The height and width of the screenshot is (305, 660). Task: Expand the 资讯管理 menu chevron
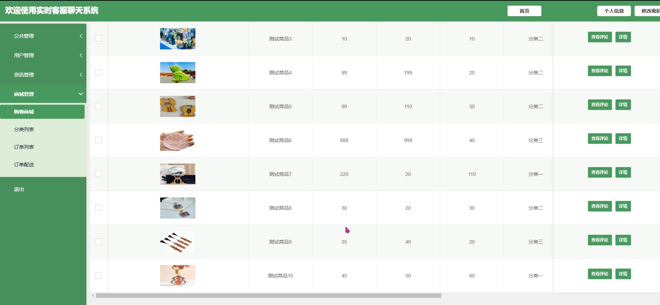(81, 75)
